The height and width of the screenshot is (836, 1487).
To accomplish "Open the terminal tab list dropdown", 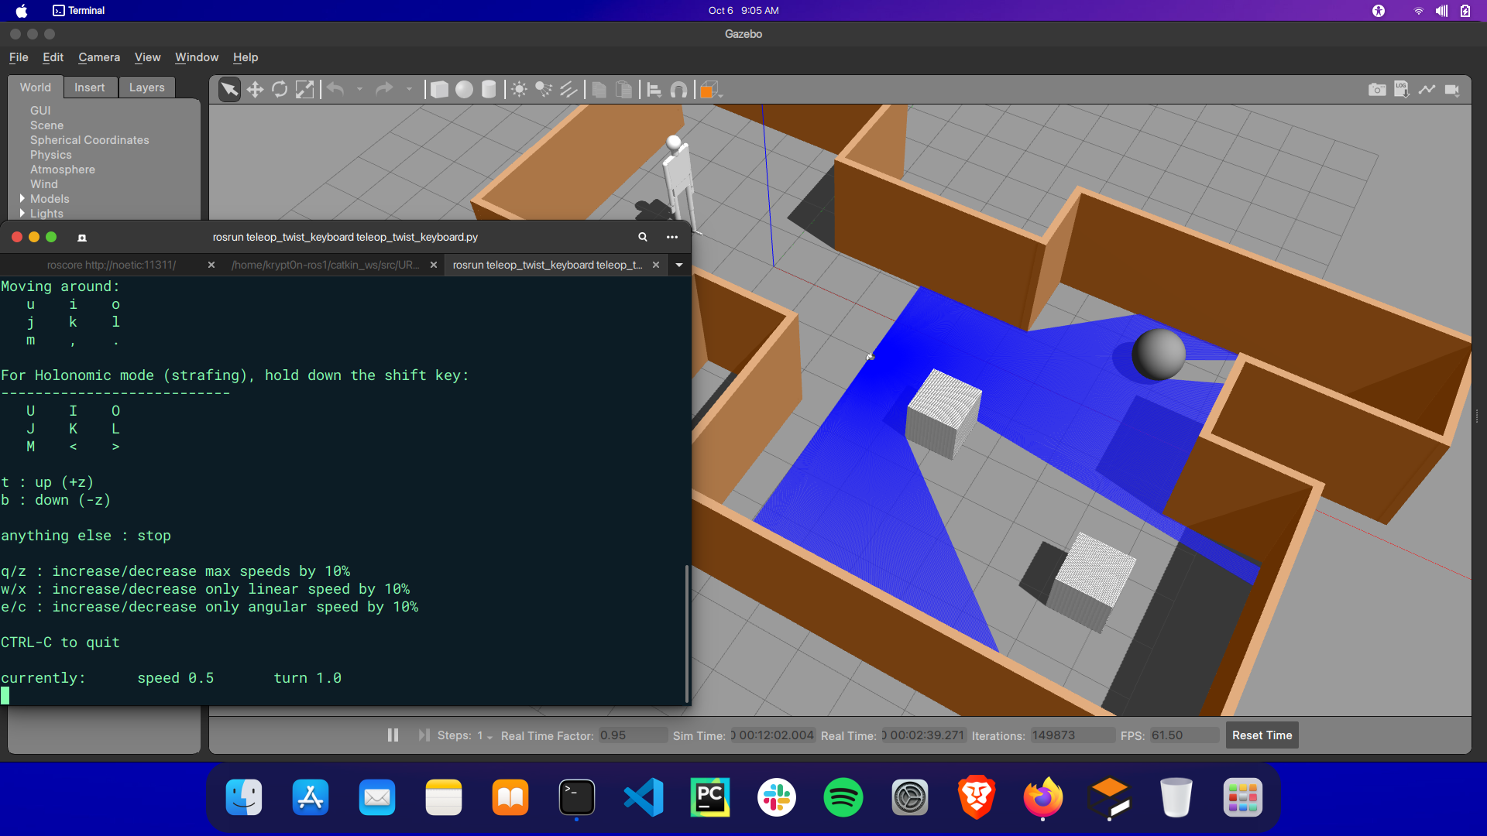I will click(679, 265).
